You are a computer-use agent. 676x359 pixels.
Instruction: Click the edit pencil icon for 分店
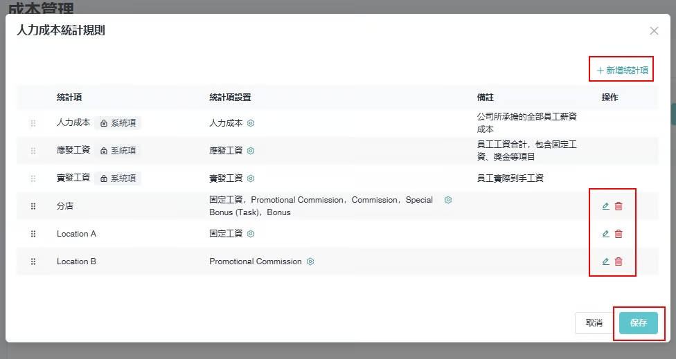click(605, 206)
